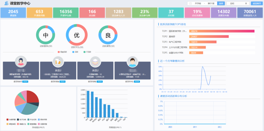The image size is (264, 131).
Task: Click the stacked layers course icon
Action: 95,62
